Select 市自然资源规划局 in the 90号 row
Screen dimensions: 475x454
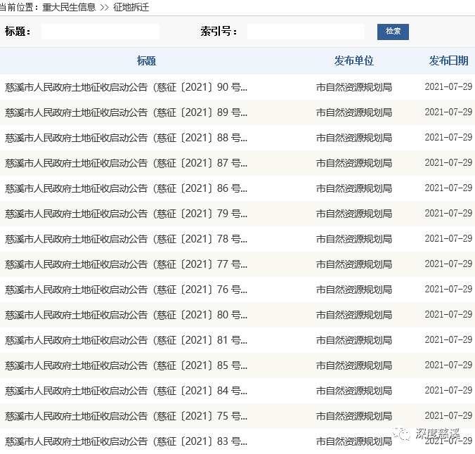coord(354,87)
